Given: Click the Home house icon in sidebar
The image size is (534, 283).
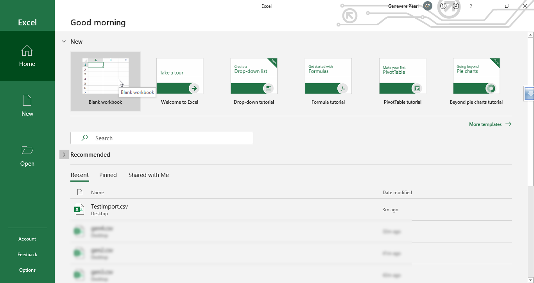Looking at the screenshot, I should click(x=27, y=51).
